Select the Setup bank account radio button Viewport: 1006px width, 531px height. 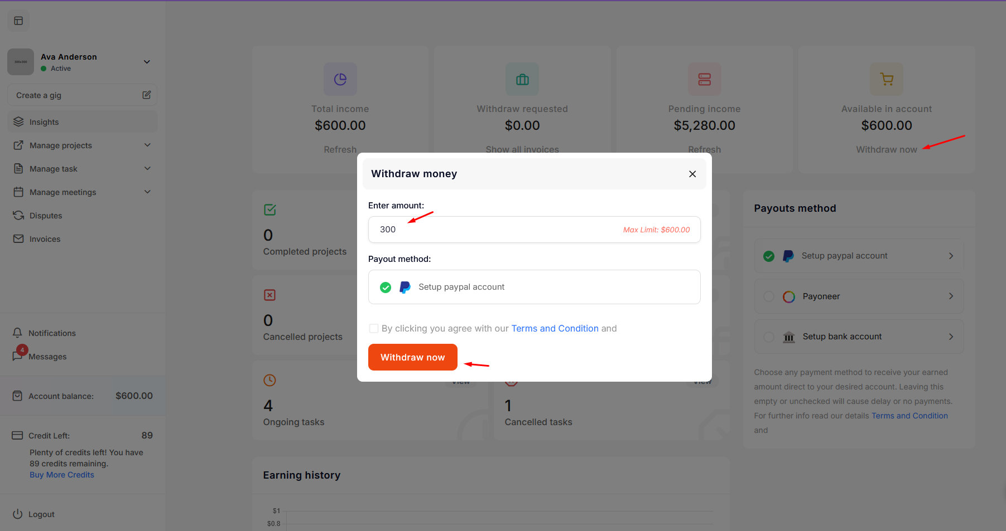click(768, 337)
